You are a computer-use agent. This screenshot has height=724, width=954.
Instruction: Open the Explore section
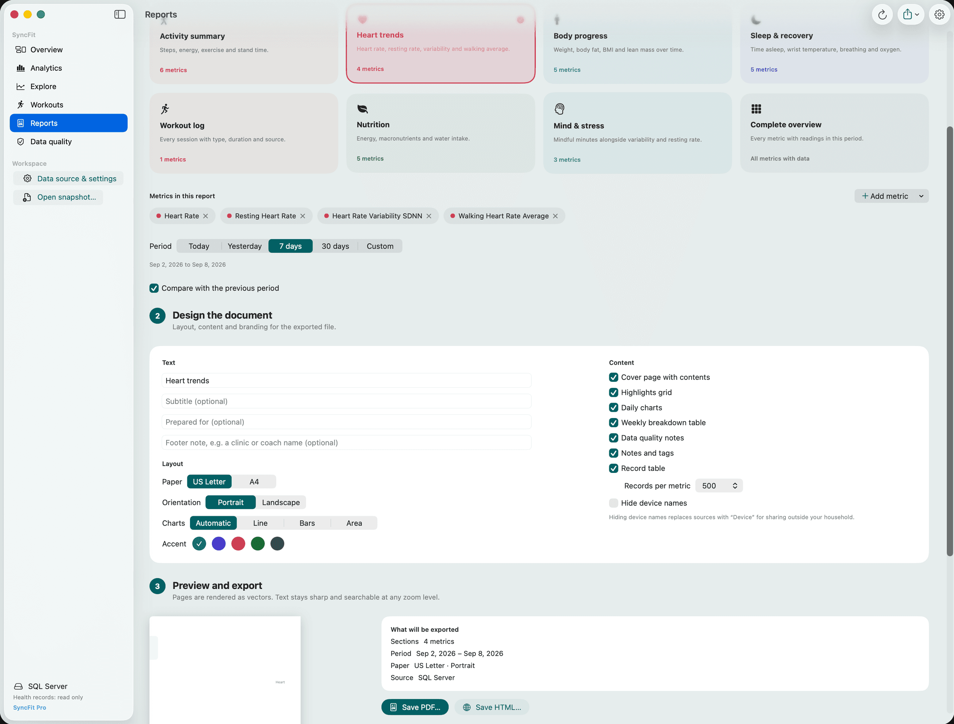pos(69,86)
